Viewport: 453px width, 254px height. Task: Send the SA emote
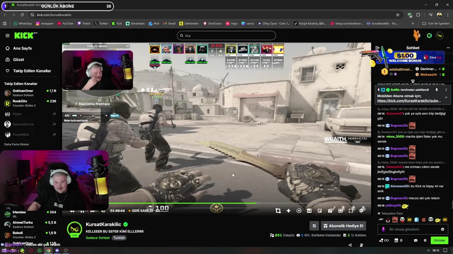[409, 220]
